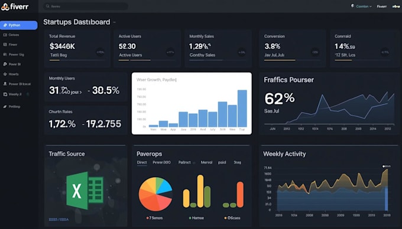Click the rightmost yellow label in the header
This screenshot has height=229, width=402.
tap(396, 6)
